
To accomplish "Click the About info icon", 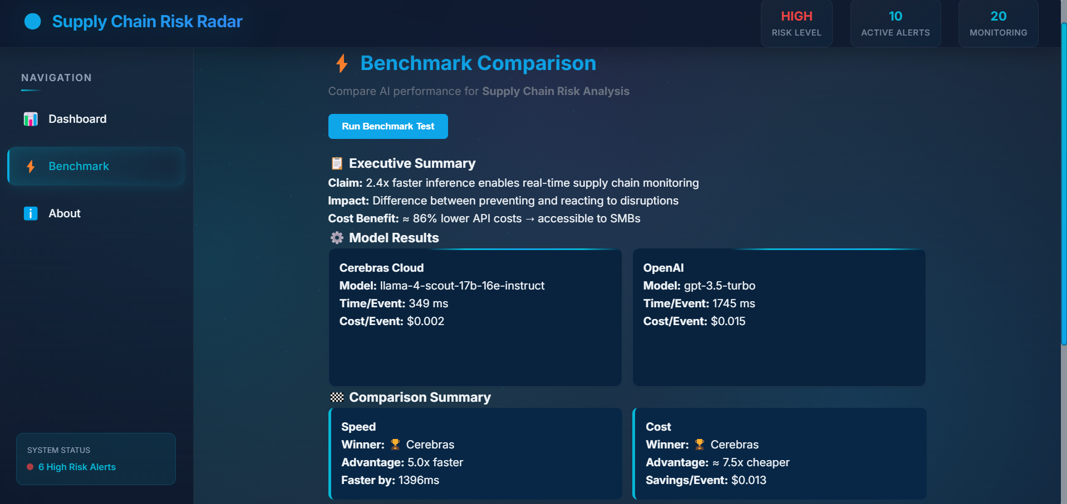I will (31, 213).
